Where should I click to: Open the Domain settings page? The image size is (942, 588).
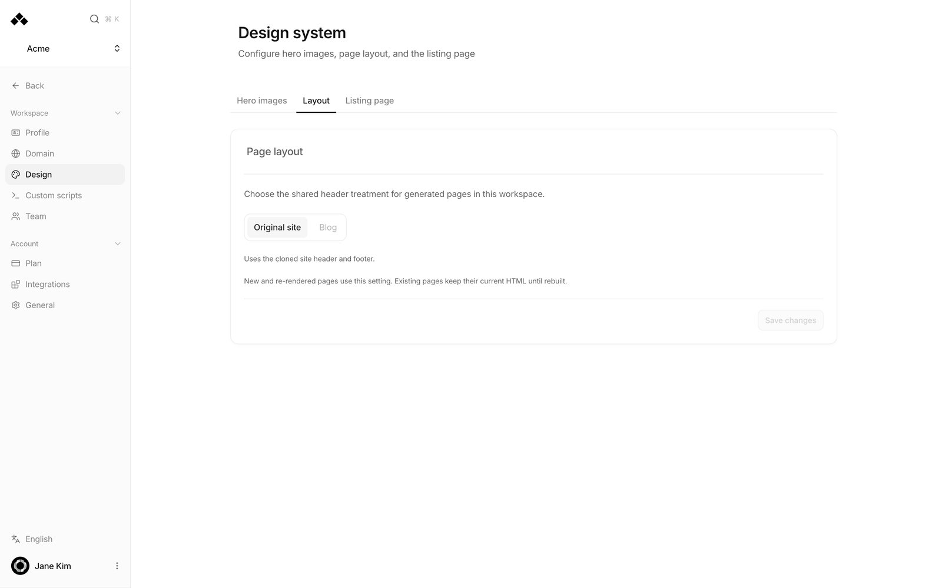click(x=65, y=153)
